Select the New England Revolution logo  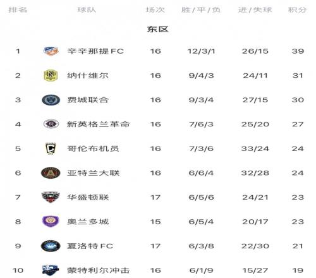(x=51, y=124)
